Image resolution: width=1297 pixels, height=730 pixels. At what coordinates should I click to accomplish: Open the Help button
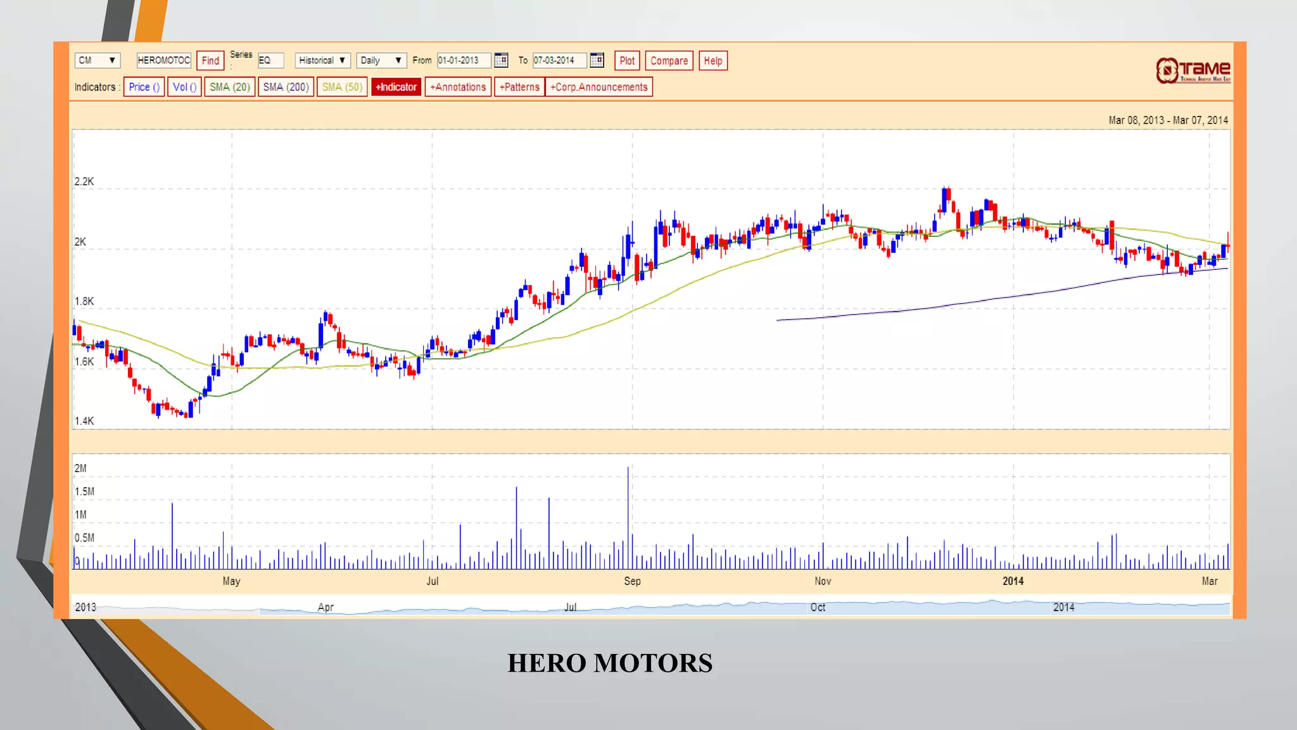coord(713,61)
